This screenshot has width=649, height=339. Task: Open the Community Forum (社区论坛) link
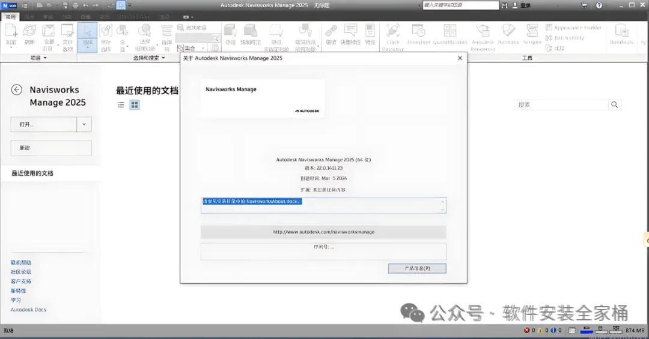click(x=21, y=272)
